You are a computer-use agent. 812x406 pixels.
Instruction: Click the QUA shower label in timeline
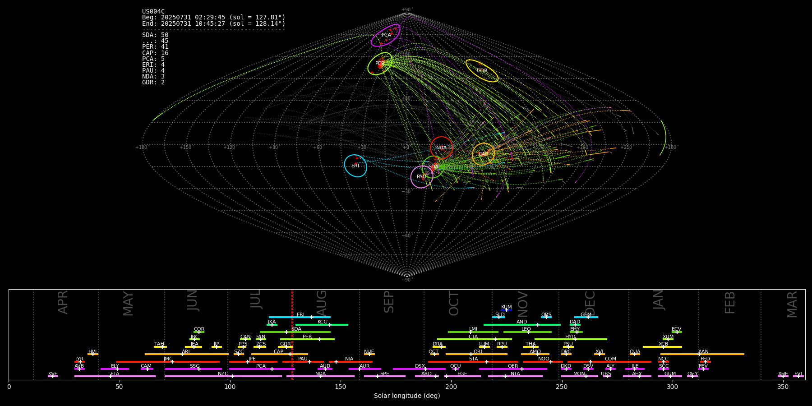tap(635, 352)
